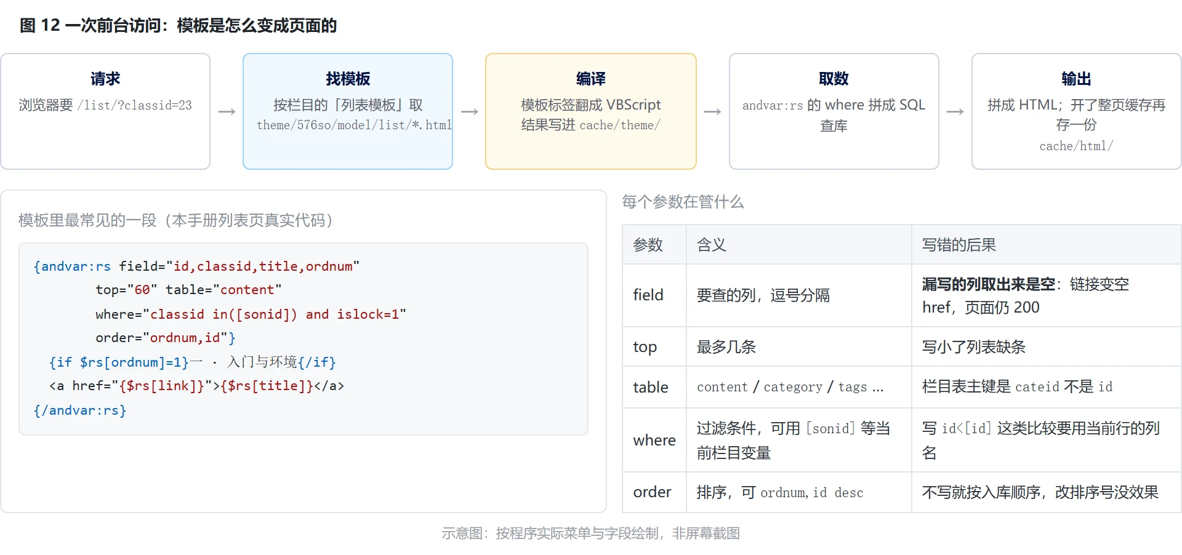The image size is (1182, 555).
Task: Click 每个参数在管什么 table caption
Action: coord(683,202)
